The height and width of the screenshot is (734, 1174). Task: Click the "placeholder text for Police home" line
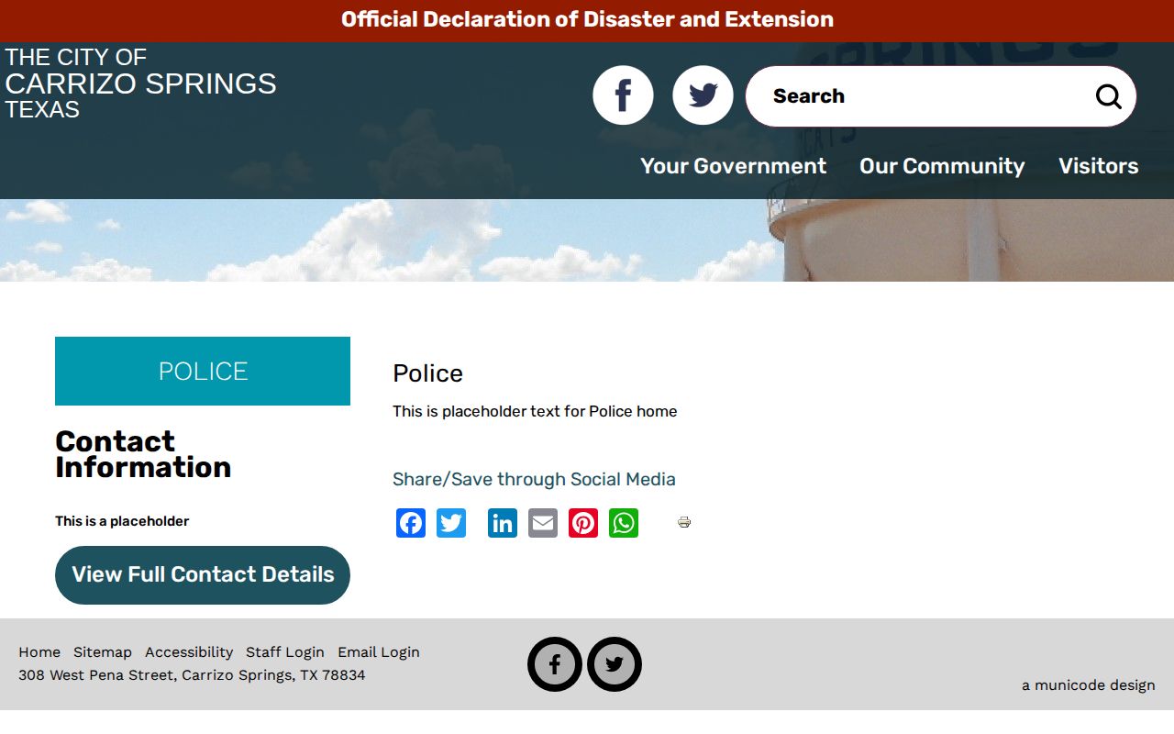[x=535, y=411]
